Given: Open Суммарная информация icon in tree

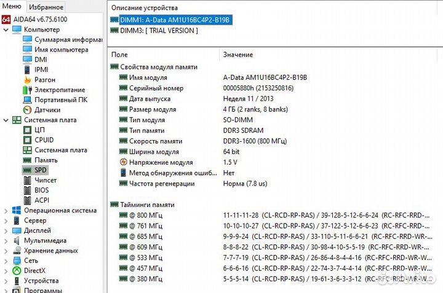Looking at the screenshot, I should [27, 39].
